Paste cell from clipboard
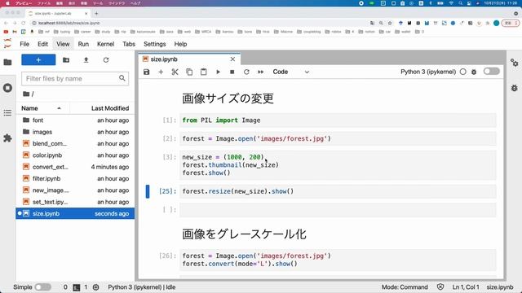The height and width of the screenshot is (293, 522). tap(204, 72)
